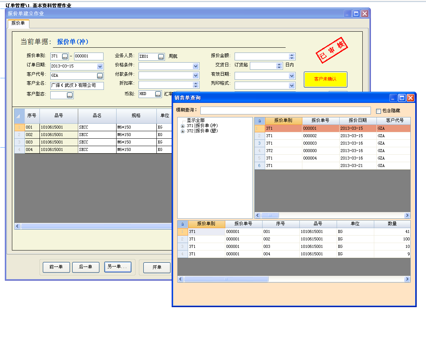Click the yellow 客户未确认 button
This screenshot has height=350, width=426.
pos(325,79)
